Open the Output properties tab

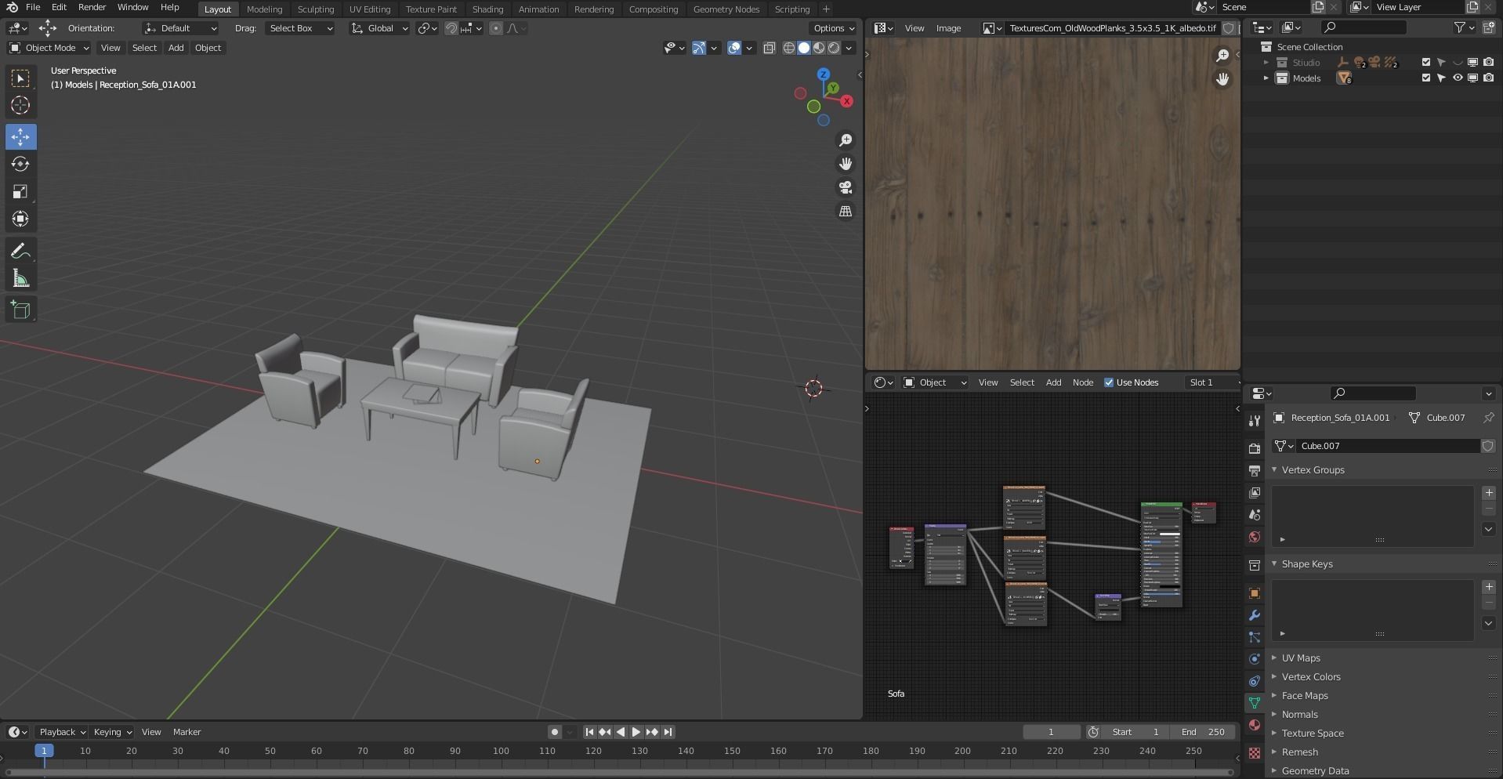(1255, 470)
